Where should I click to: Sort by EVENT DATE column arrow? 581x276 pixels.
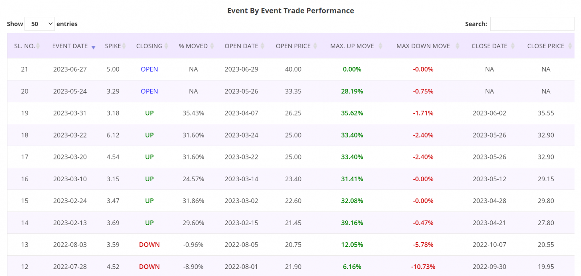point(93,47)
